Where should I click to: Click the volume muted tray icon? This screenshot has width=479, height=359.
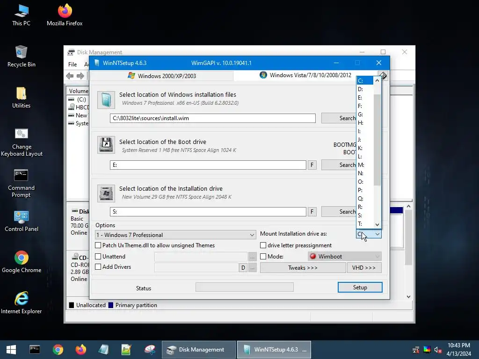click(438, 350)
